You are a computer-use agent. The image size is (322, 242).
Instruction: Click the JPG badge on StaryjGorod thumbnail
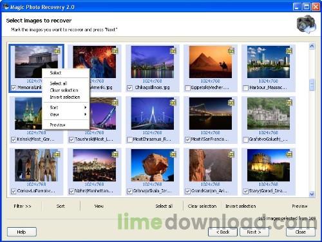(289, 154)
